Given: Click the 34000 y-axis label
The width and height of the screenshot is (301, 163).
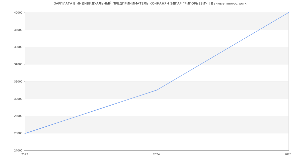Looking at the screenshot, I should [x=18, y=64].
